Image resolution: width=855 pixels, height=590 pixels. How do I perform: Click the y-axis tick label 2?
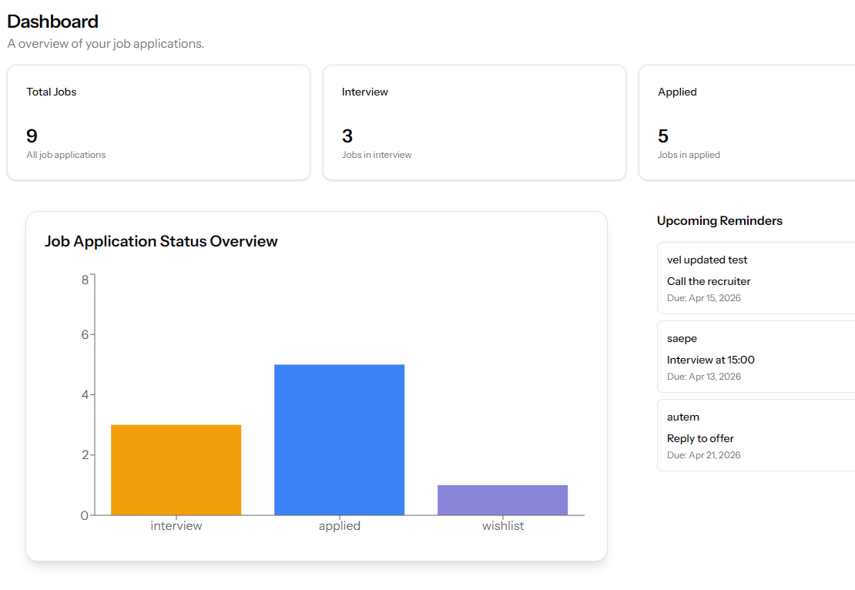(85, 454)
